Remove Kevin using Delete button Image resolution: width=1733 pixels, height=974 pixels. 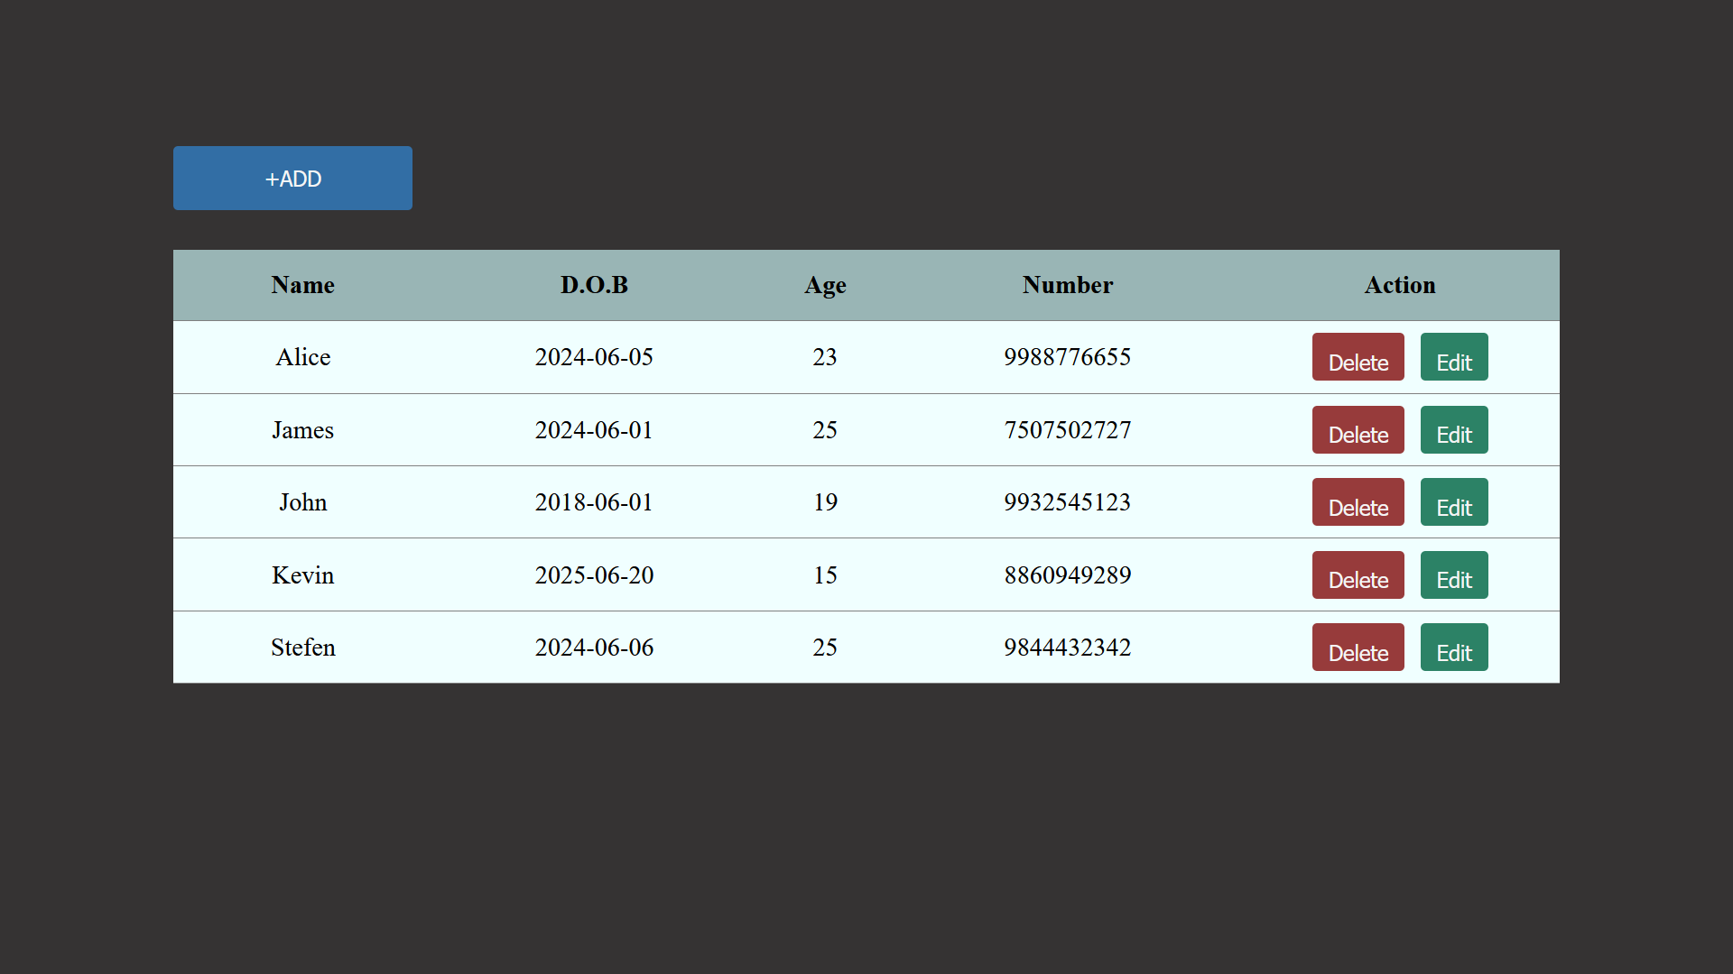coord(1358,575)
